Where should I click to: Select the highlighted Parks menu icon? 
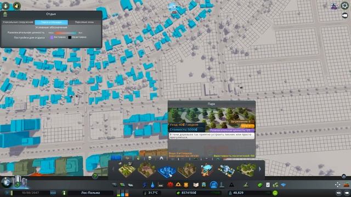tap(213, 185)
